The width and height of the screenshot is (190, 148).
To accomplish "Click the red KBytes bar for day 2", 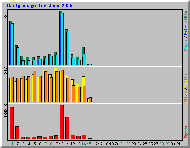I will click(x=17, y=133).
